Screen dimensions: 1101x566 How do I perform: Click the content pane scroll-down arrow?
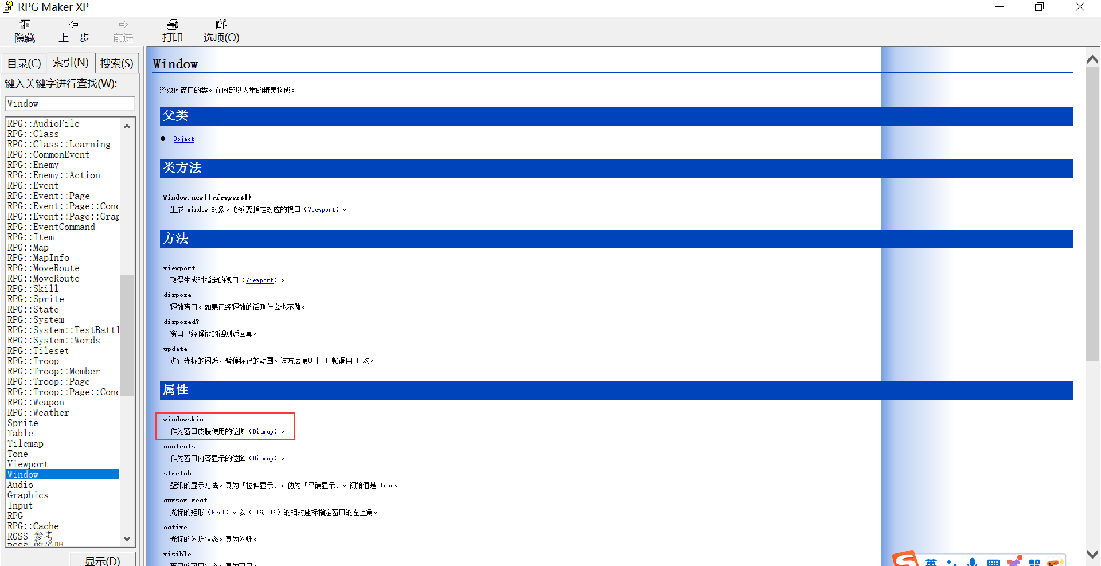pyautogui.click(x=1092, y=554)
